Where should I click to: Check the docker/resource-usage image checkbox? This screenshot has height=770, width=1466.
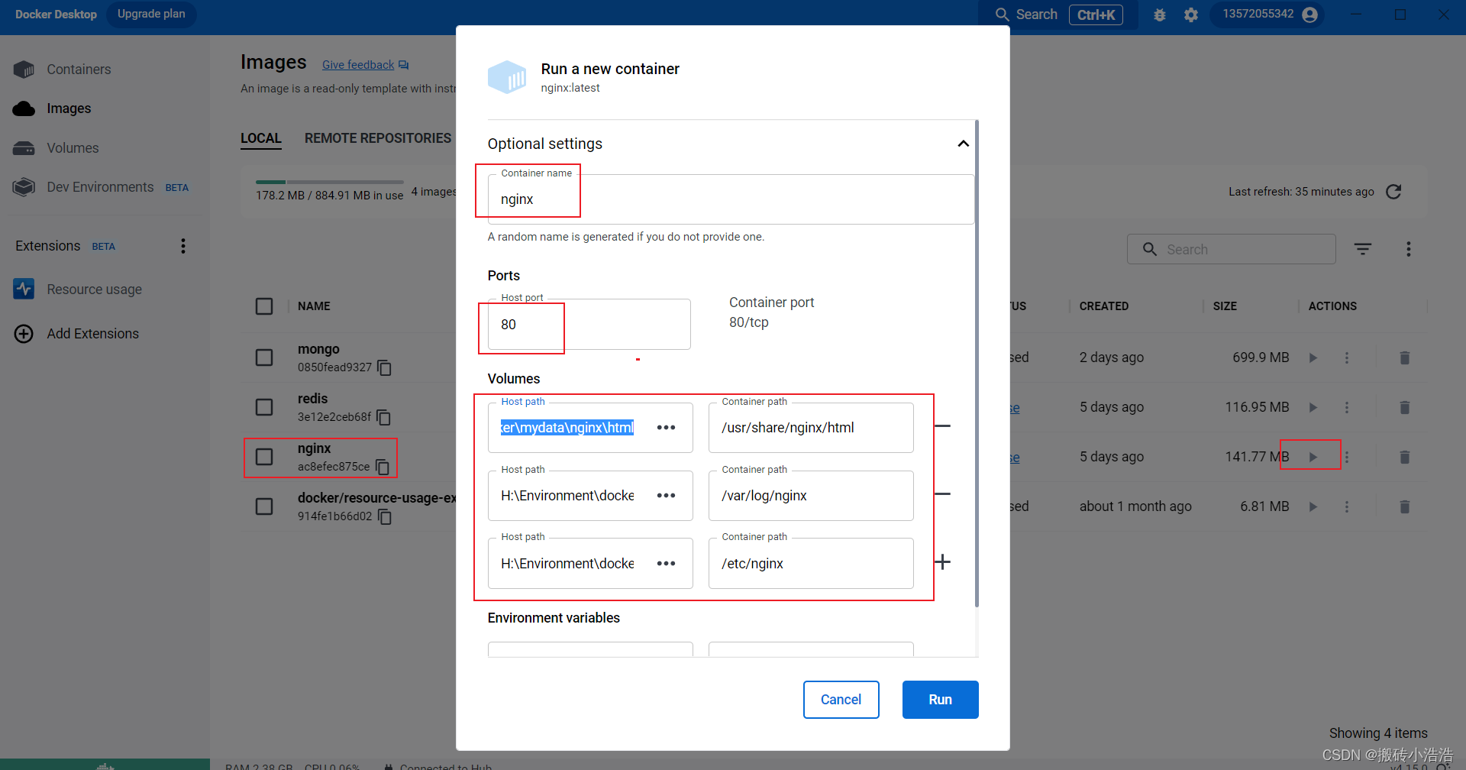point(264,506)
